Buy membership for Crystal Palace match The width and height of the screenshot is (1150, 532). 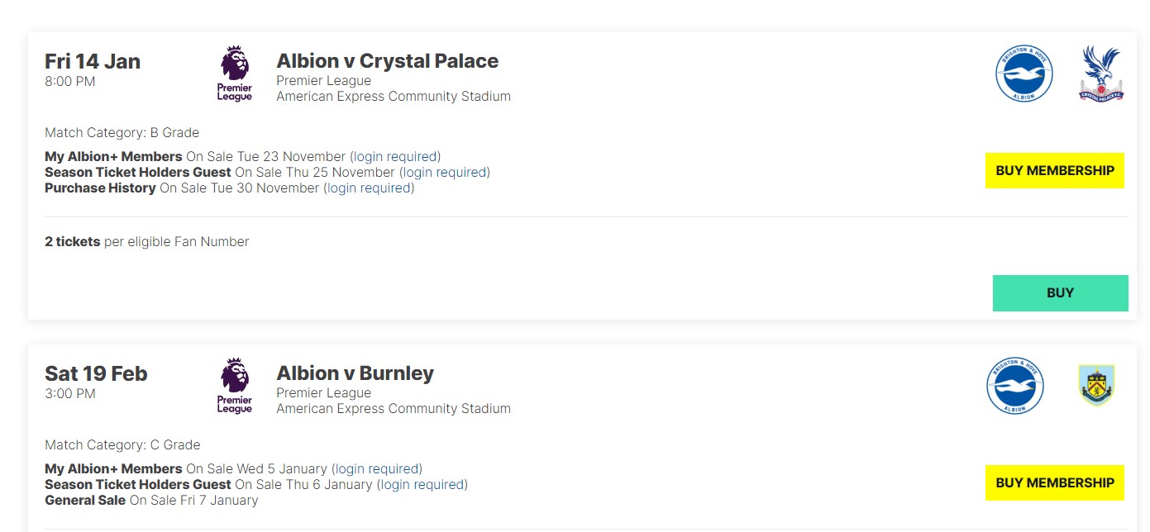pyautogui.click(x=1055, y=170)
